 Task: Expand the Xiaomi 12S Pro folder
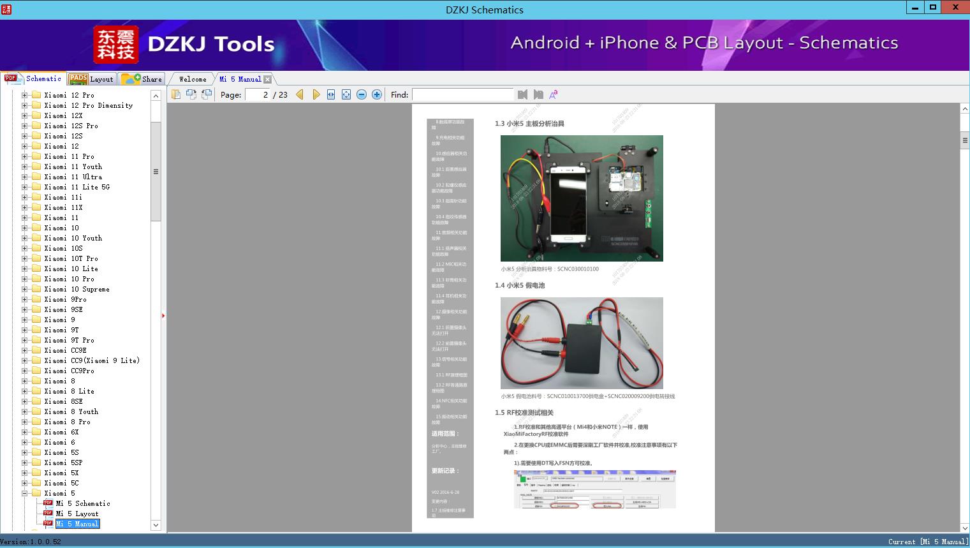[x=25, y=126]
